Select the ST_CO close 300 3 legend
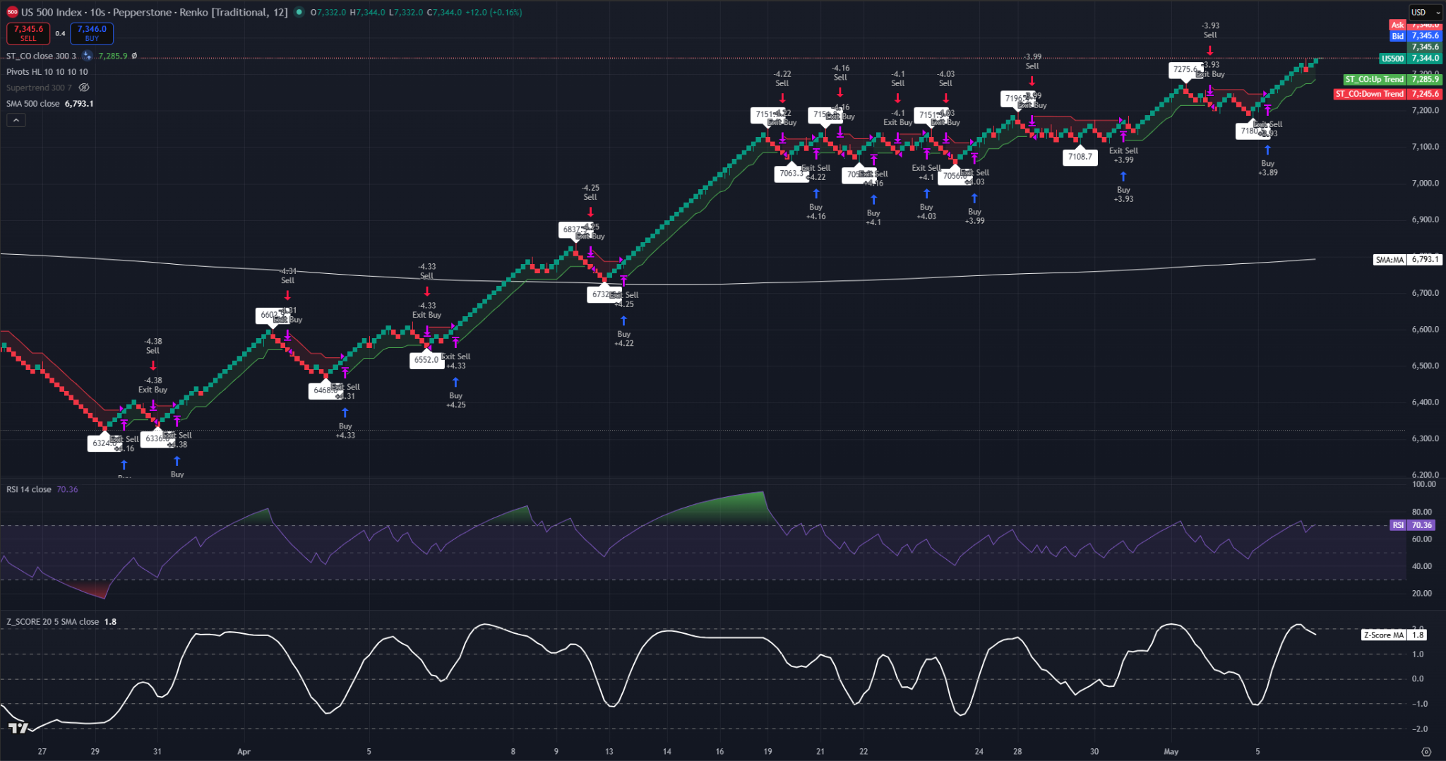The width and height of the screenshot is (1446, 761). click(41, 56)
